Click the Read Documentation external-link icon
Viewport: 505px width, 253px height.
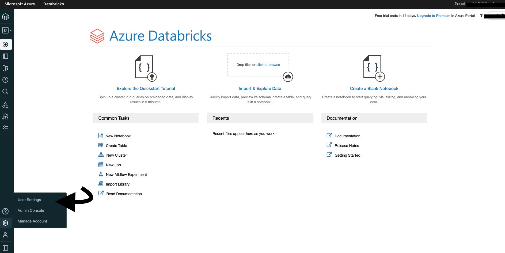[101, 193]
